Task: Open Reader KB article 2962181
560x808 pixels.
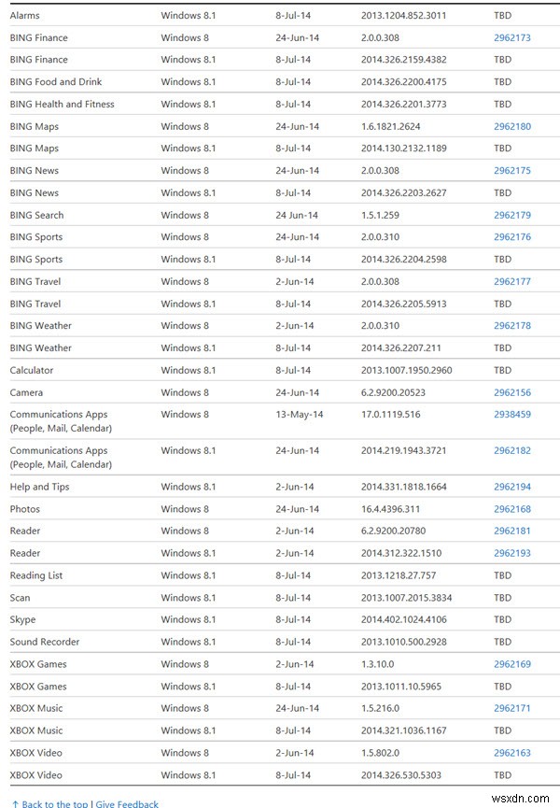Action: [511, 532]
